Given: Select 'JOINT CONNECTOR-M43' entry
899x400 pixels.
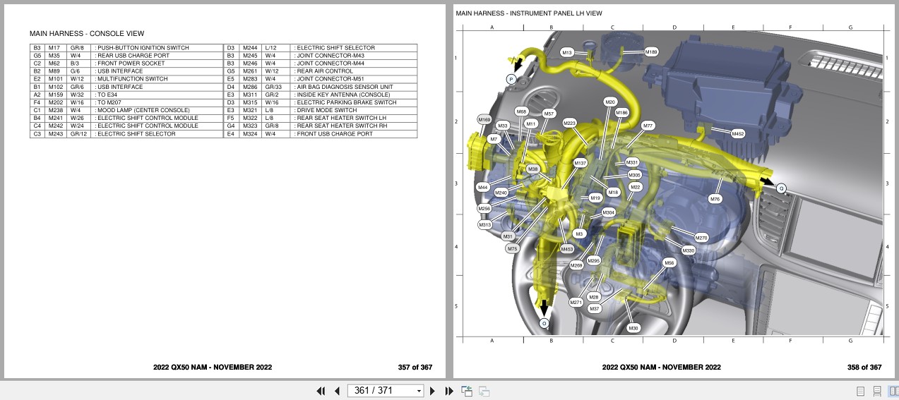Looking at the screenshot, I should click(332, 56).
